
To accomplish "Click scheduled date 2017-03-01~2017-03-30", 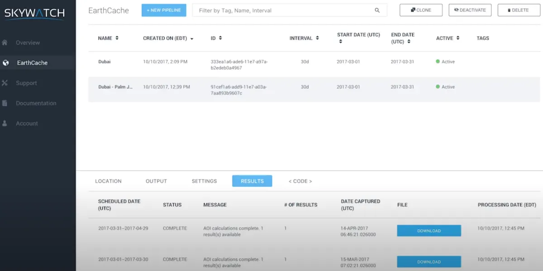I will pos(123,260).
